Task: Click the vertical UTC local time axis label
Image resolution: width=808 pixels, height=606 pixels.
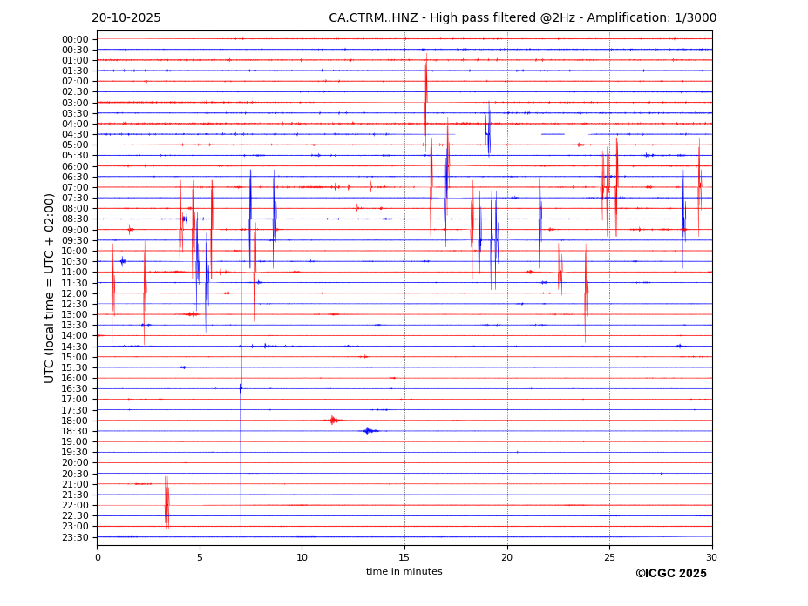Action: click(x=50, y=288)
